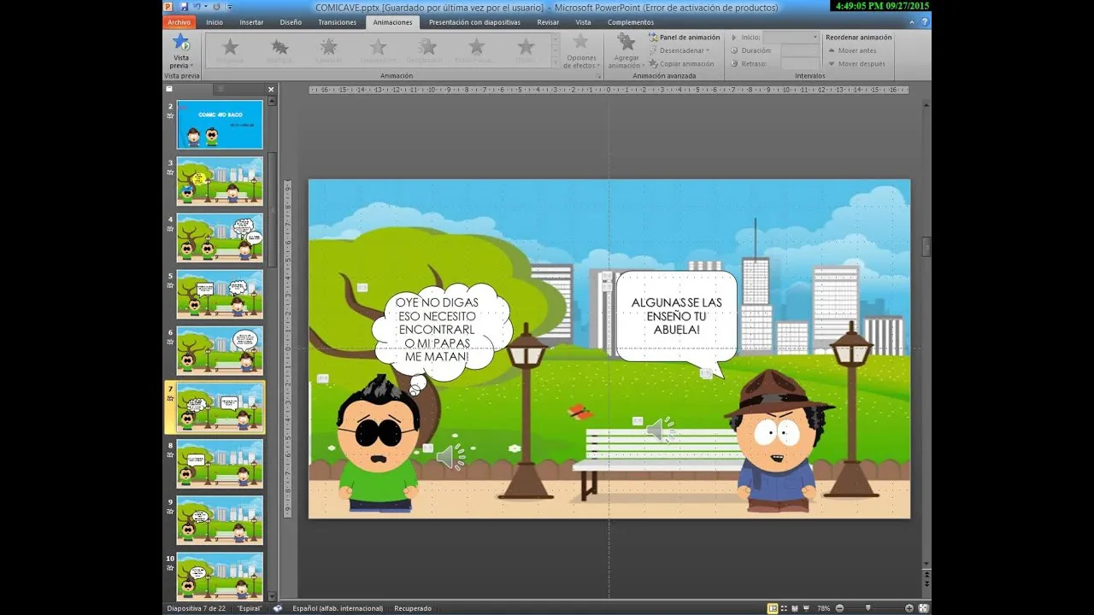Select slide 6 thumbnail
This screenshot has width=1094, height=615.
(220, 350)
